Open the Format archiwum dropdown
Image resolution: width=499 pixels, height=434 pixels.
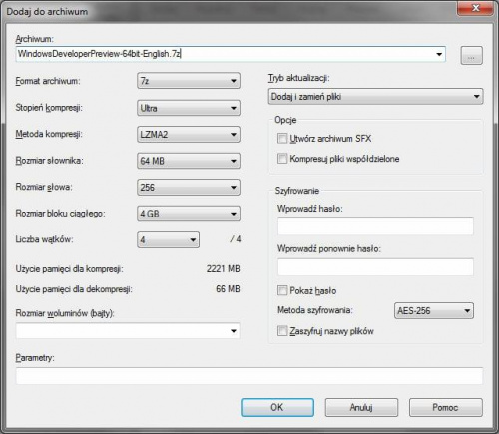(x=189, y=81)
